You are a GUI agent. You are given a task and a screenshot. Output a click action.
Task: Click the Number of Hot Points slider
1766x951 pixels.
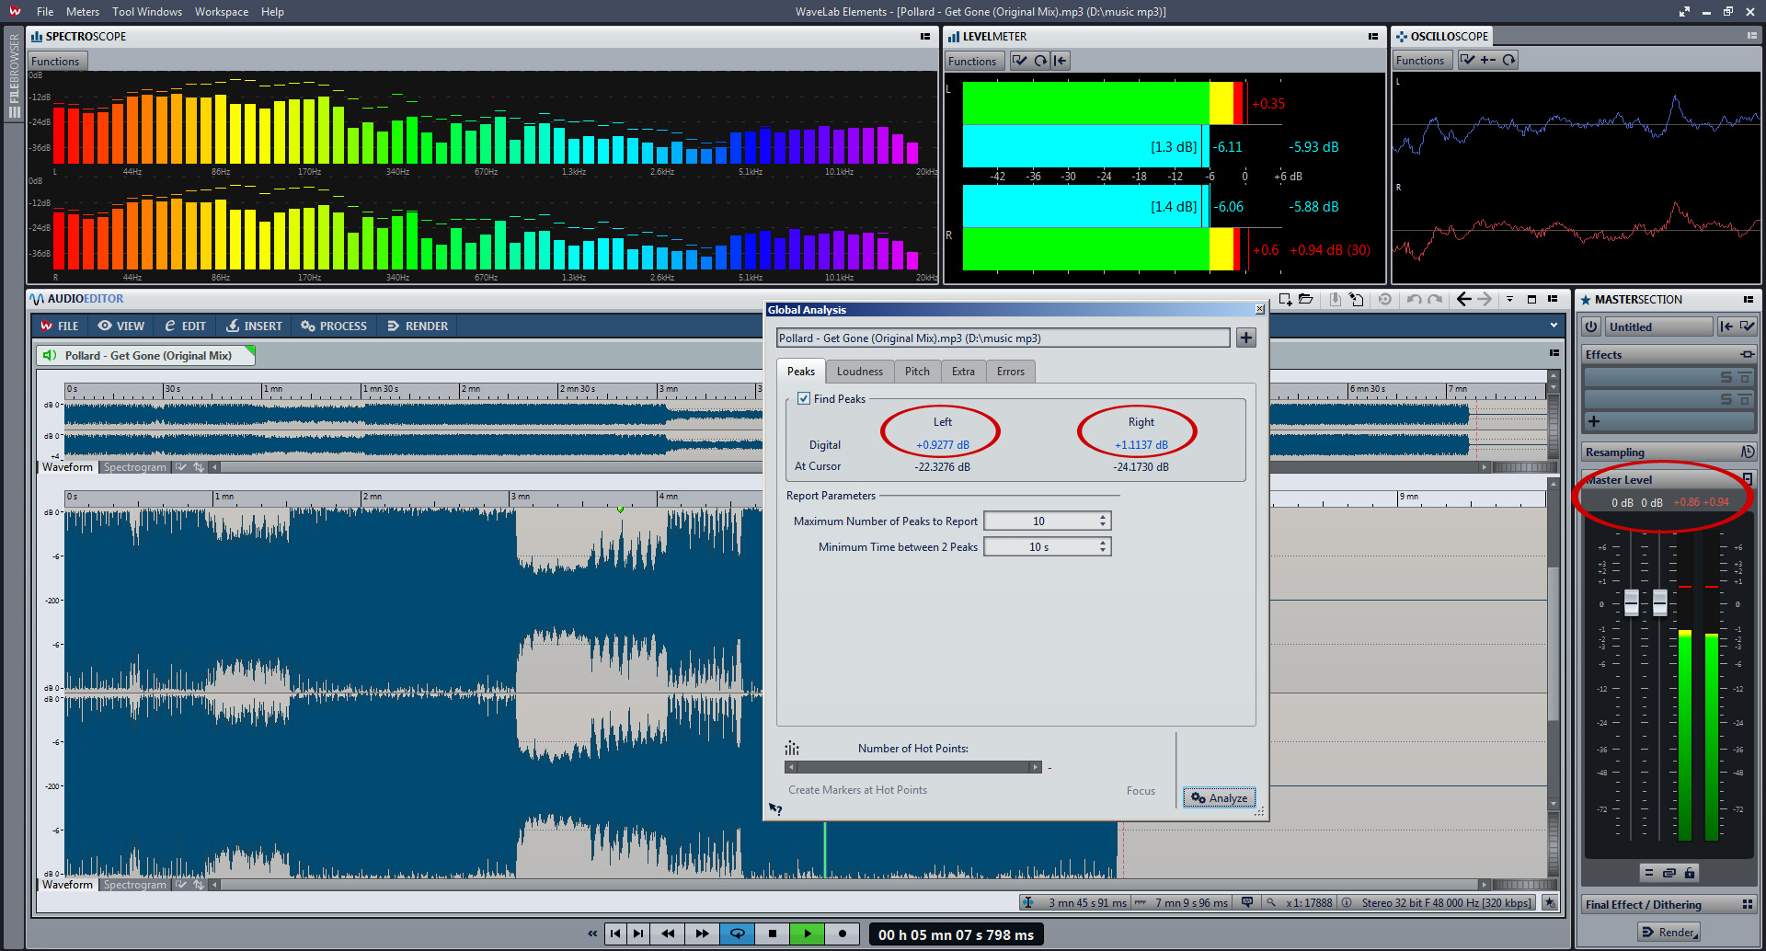[x=913, y=767]
